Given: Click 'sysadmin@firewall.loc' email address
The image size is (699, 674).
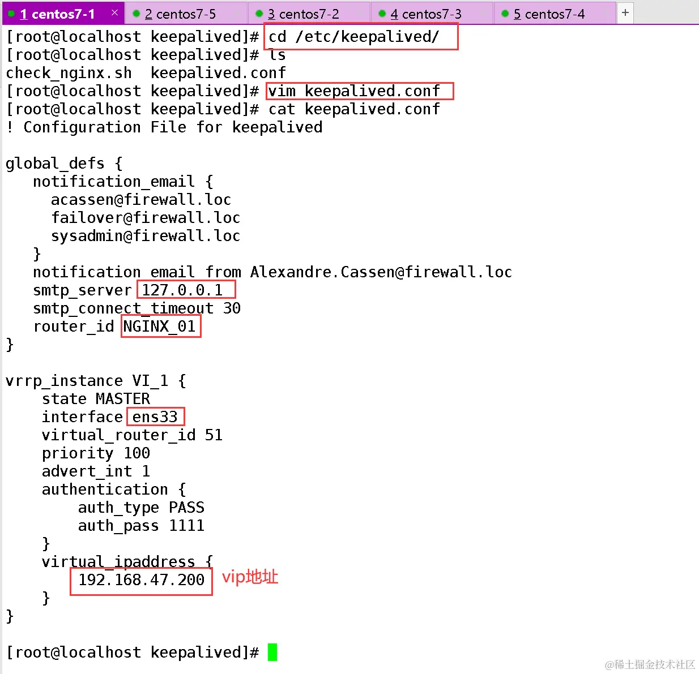Looking at the screenshot, I should pyautogui.click(x=146, y=236).
